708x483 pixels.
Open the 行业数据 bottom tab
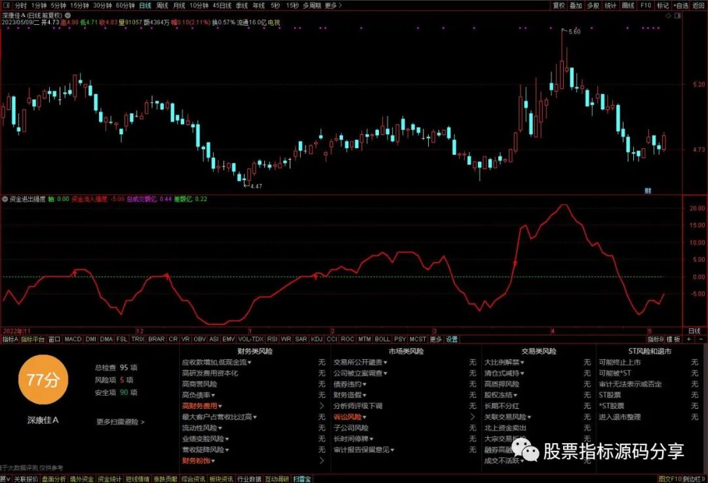(249, 479)
